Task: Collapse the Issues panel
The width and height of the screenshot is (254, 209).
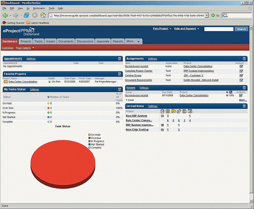Action: [x=244, y=88]
